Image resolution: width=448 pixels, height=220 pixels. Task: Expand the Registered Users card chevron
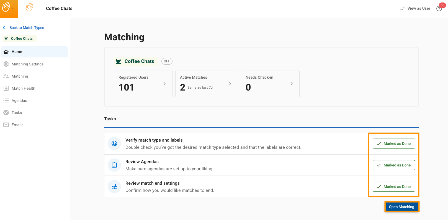(x=164, y=84)
